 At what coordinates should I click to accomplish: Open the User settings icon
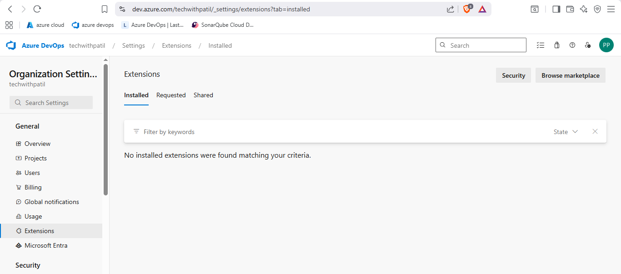click(588, 45)
